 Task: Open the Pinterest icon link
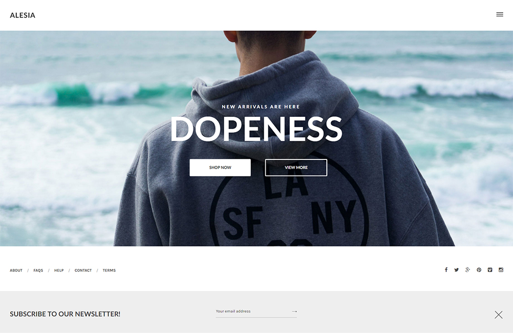click(x=479, y=270)
